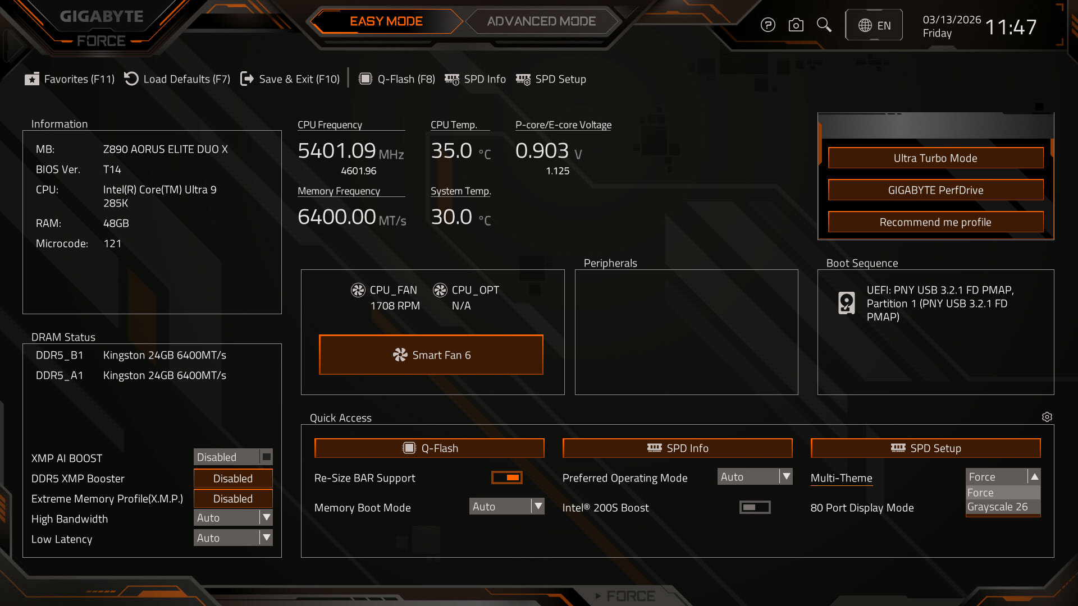Screen dimensions: 1078x606
Task: Switch to the ADVANCED MODE tab
Action: 541,21
